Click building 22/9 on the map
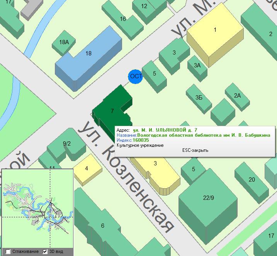Image resolution: width=277 pixels, height=256 pixels. tap(208, 198)
